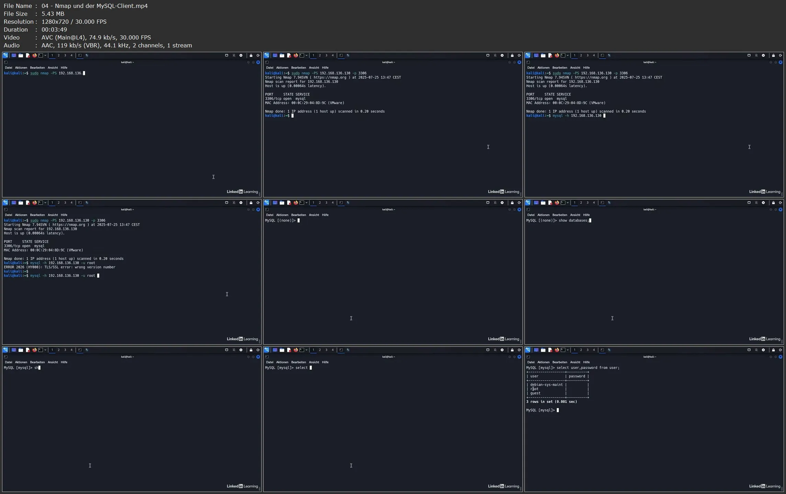The width and height of the screenshot is (786, 494).
Task: Launch Firefox in the top-middle frame
Action: (296, 55)
